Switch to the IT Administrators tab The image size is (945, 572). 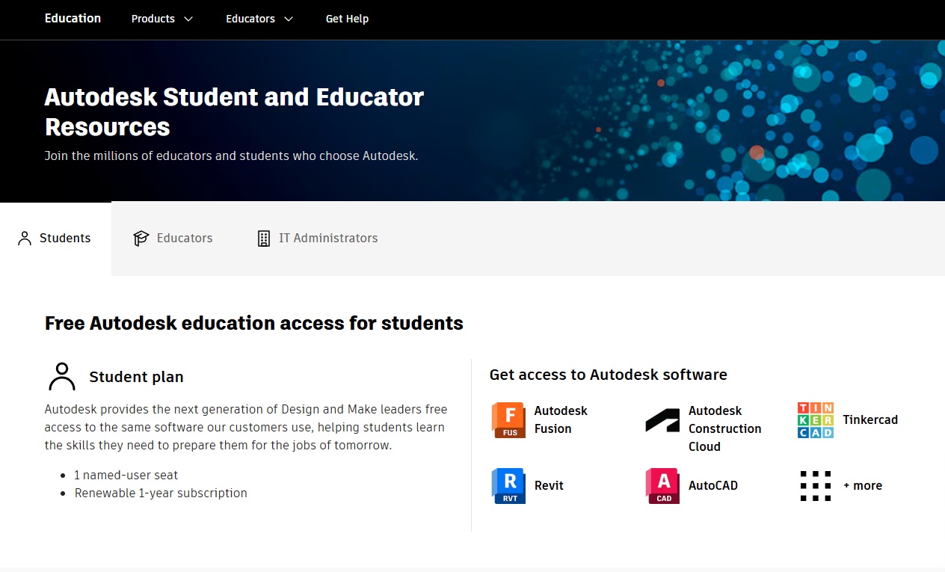coord(318,239)
